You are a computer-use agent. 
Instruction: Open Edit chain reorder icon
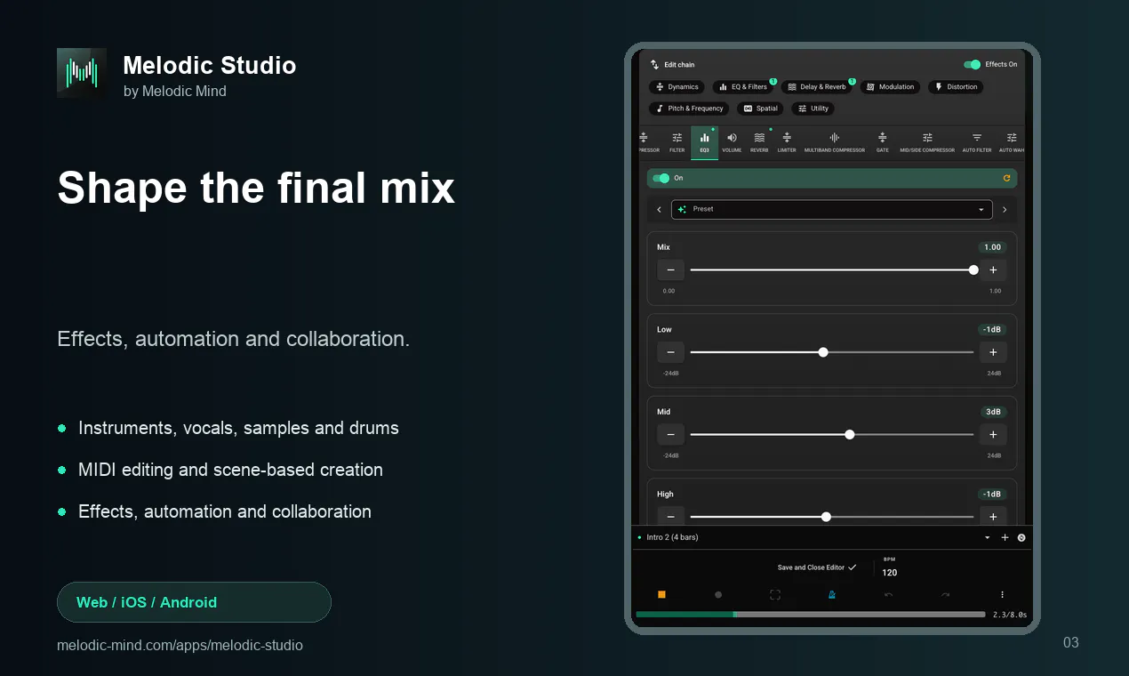pos(654,65)
